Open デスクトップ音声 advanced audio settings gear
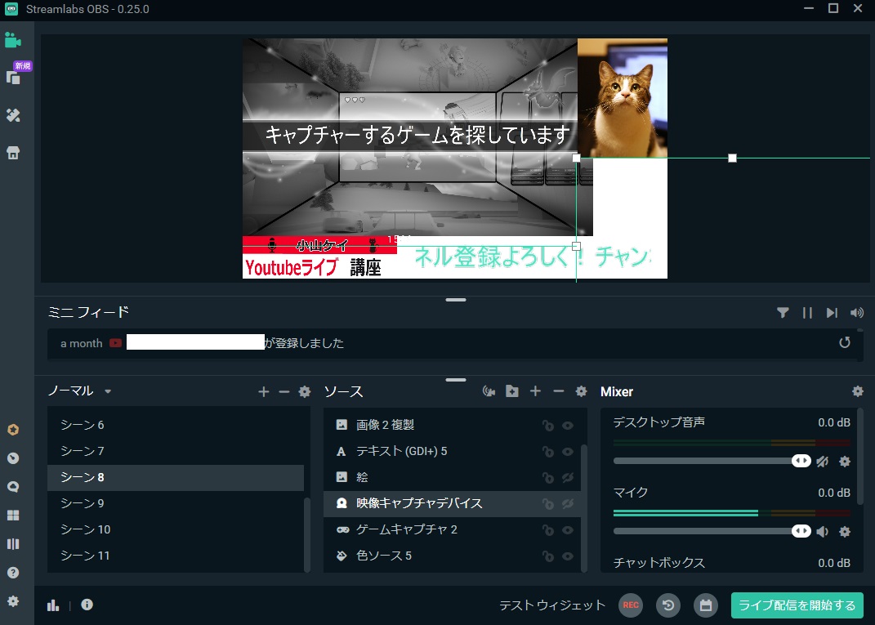 tap(844, 460)
